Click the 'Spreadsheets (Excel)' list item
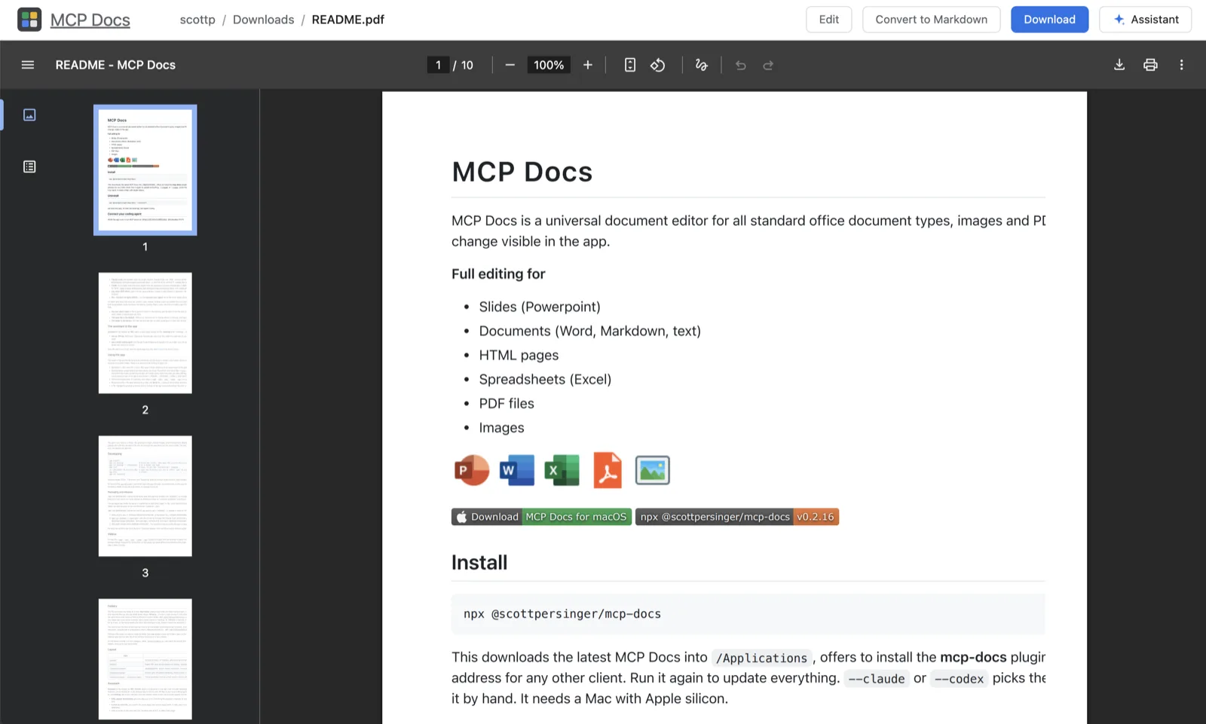 pyautogui.click(x=545, y=380)
